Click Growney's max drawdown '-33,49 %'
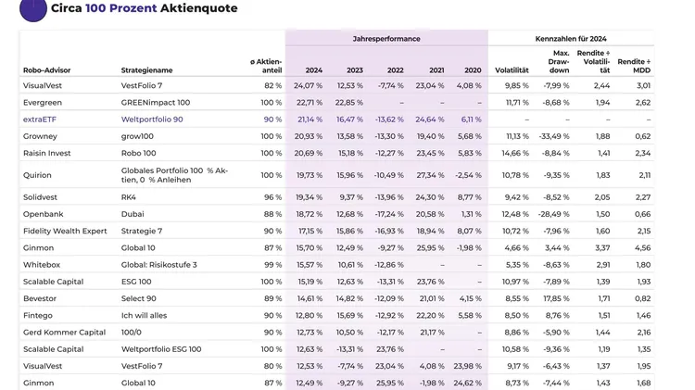 click(554, 136)
